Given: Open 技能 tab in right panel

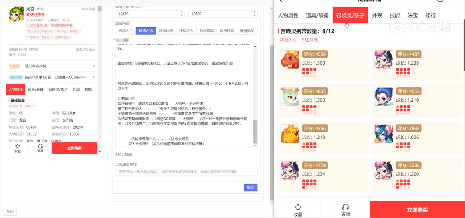Looking at the screenshot, I should tap(395, 15).
